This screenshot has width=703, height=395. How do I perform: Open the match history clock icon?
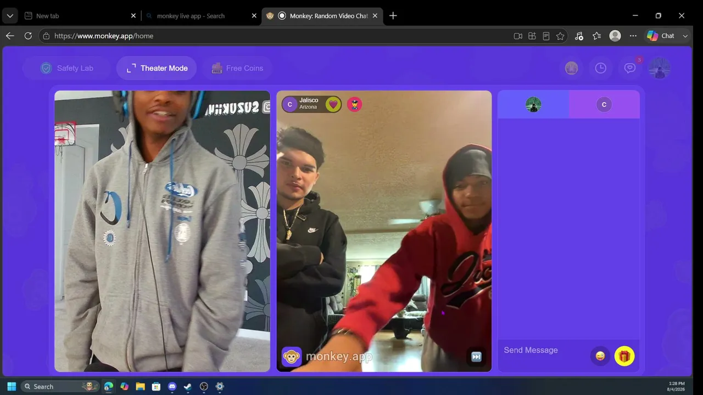click(601, 68)
